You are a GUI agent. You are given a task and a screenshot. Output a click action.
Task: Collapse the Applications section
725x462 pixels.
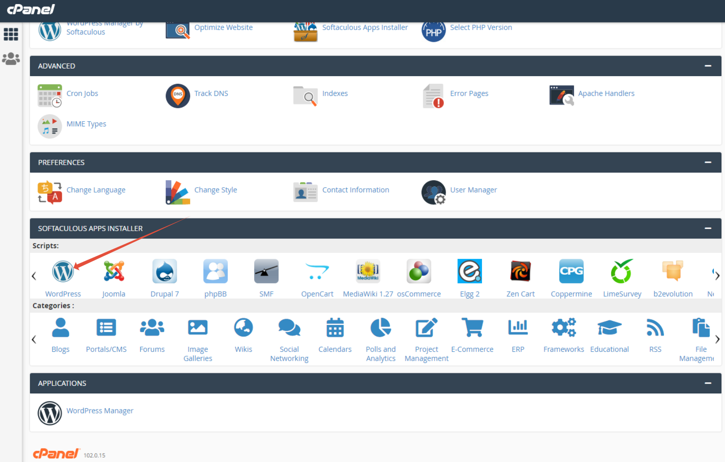(708, 383)
